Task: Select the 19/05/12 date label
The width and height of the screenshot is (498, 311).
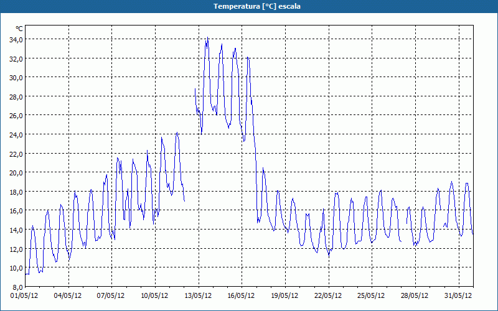Action: tap(284, 296)
